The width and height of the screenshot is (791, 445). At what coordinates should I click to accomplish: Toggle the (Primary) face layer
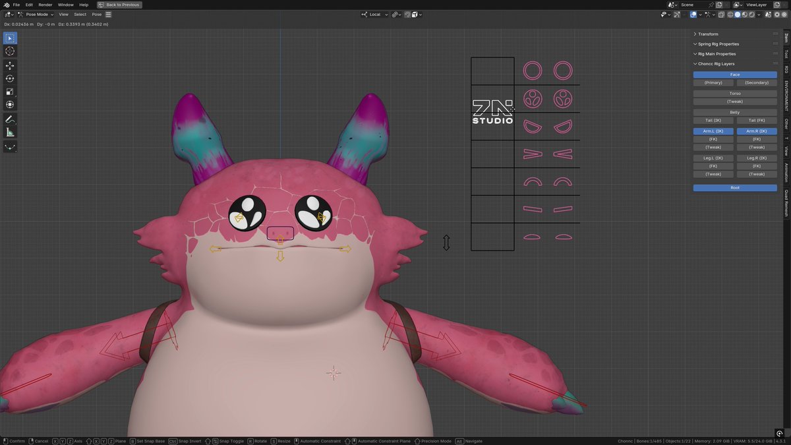(713, 83)
